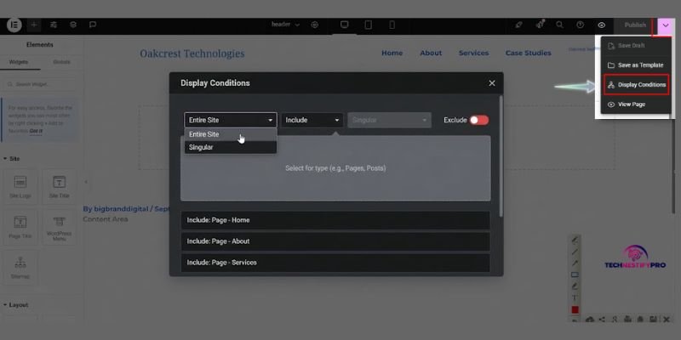Click the Got It link
The image size is (681, 340).
coord(36,131)
